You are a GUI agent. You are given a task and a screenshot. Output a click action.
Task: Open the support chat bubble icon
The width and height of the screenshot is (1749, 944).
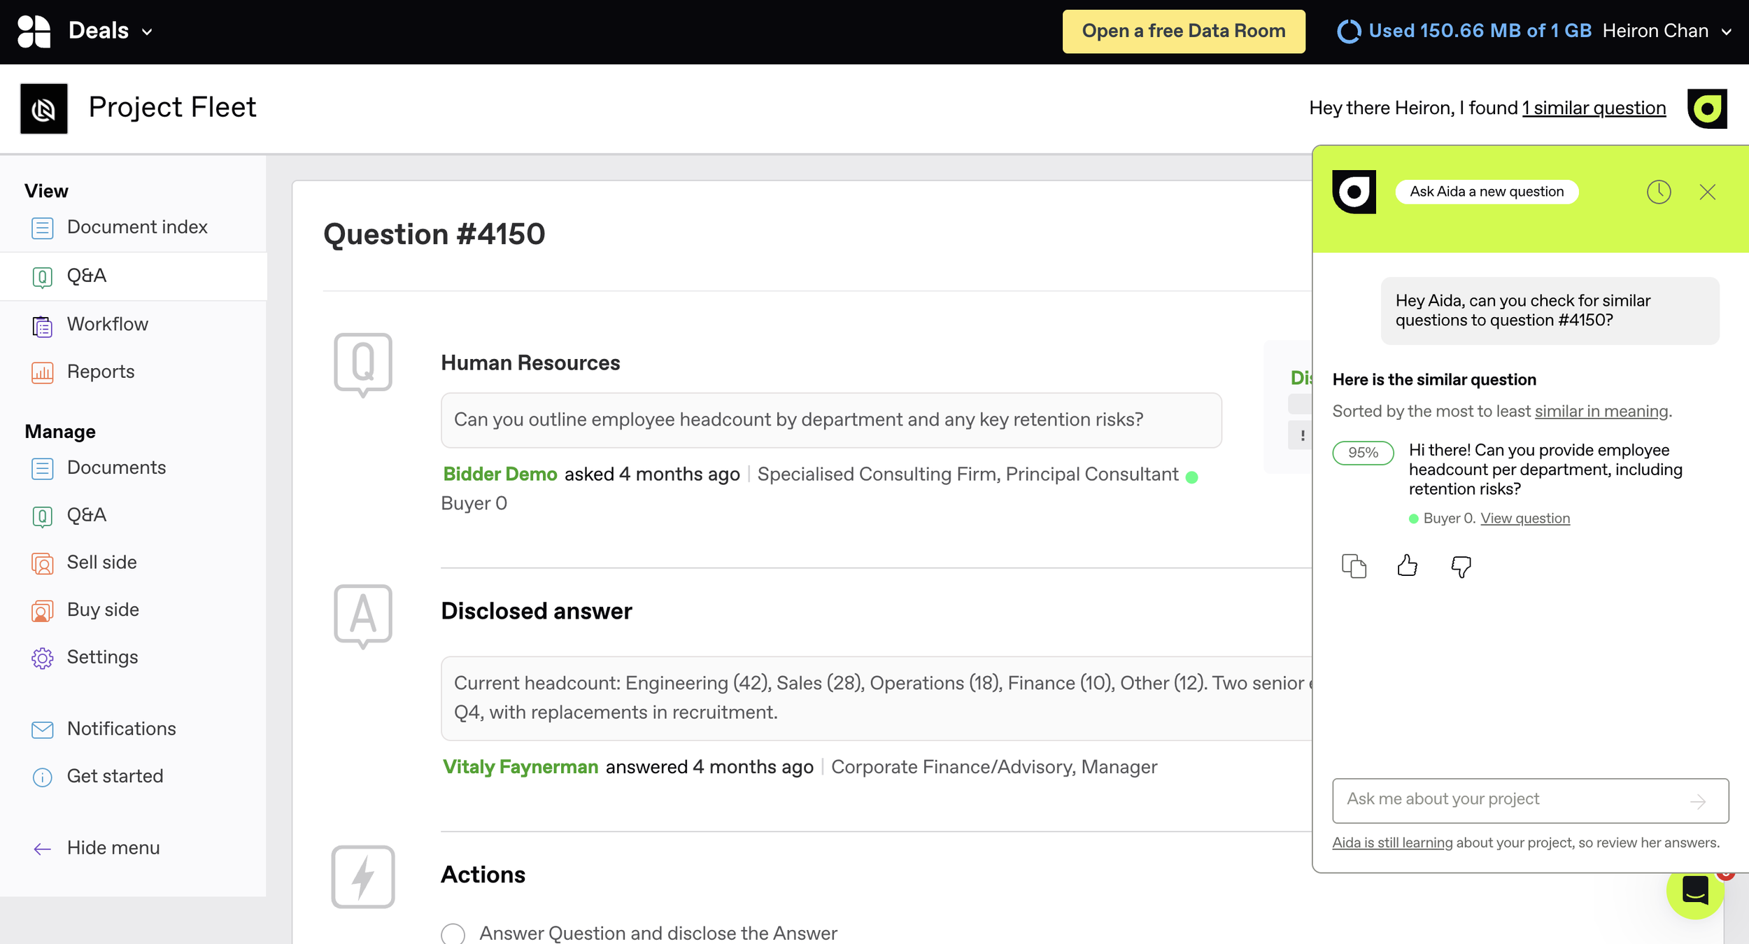(x=1694, y=891)
